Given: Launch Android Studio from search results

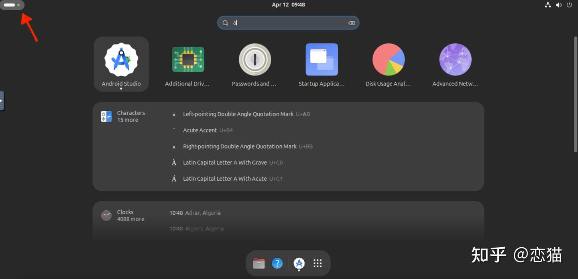Looking at the screenshot, I should tap(121, 64).
